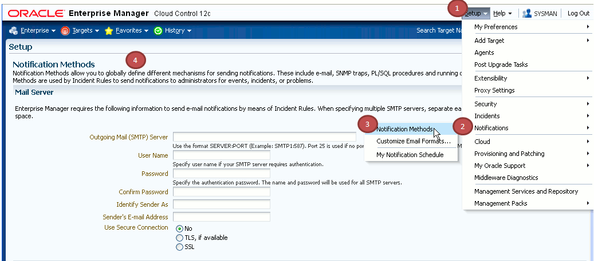
Task: Click in the Sender's E-mail Address field
Action: pyautogui.click(x=222, y=217)
